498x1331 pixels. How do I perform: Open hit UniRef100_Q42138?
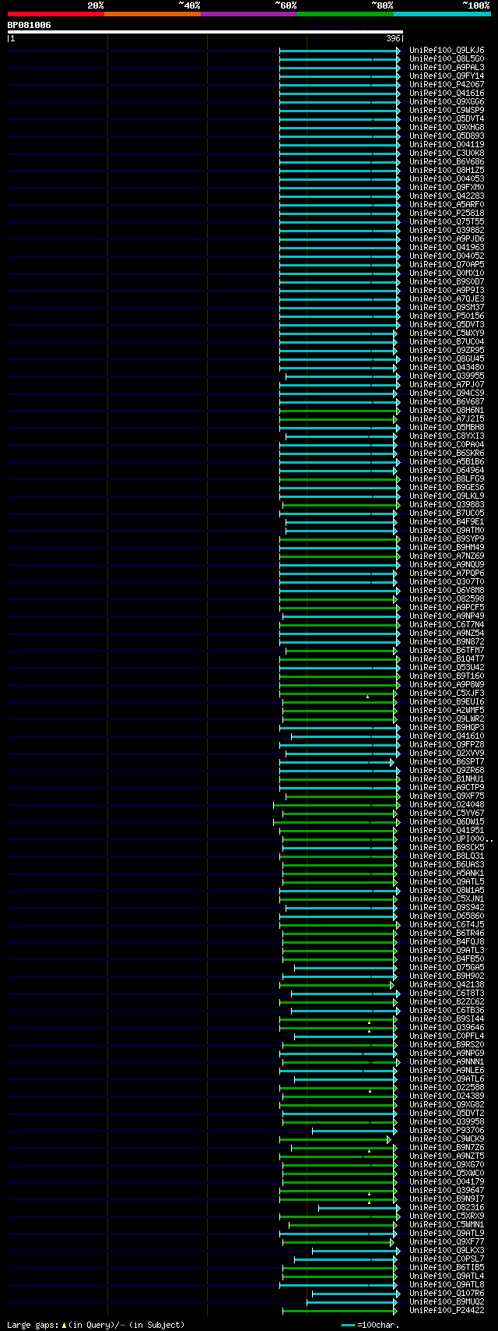coord(447,984)
